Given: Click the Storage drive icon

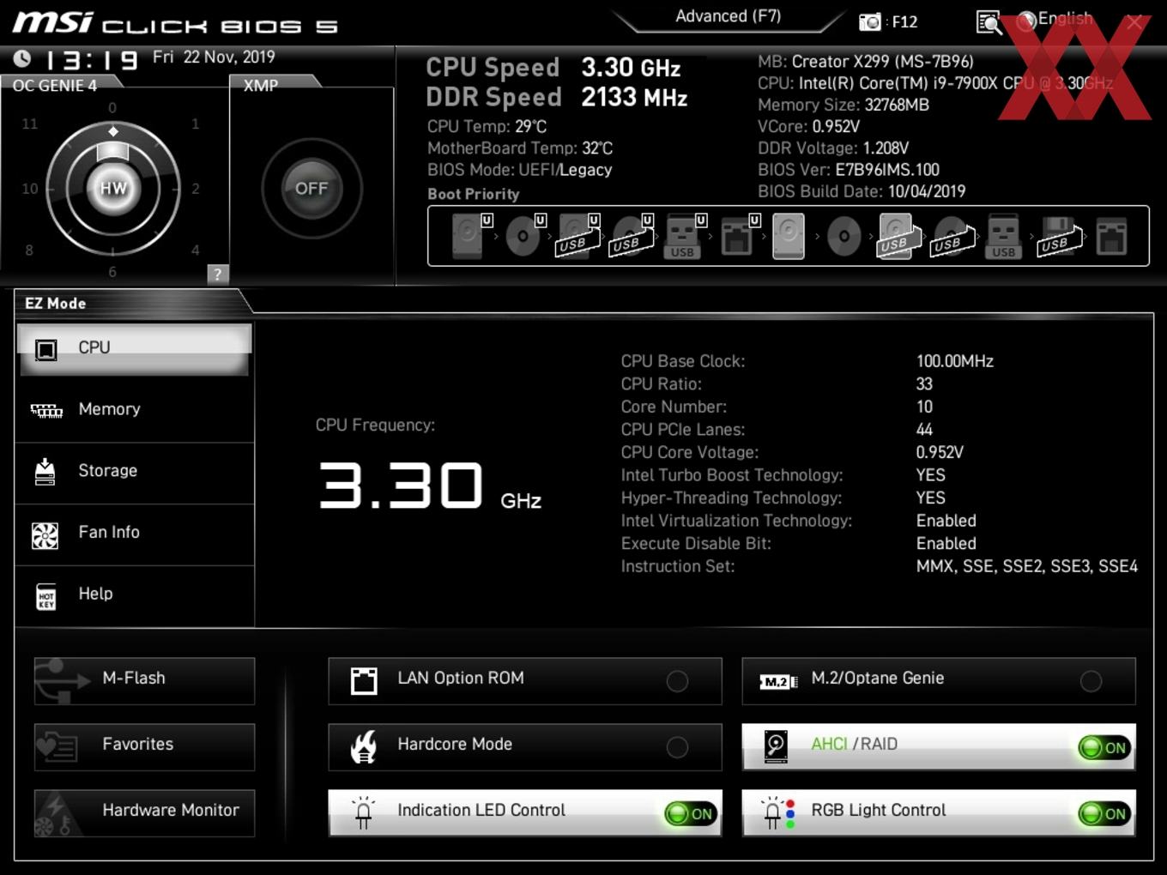Looking at the screenshot, I should click(x=45, y=472).
